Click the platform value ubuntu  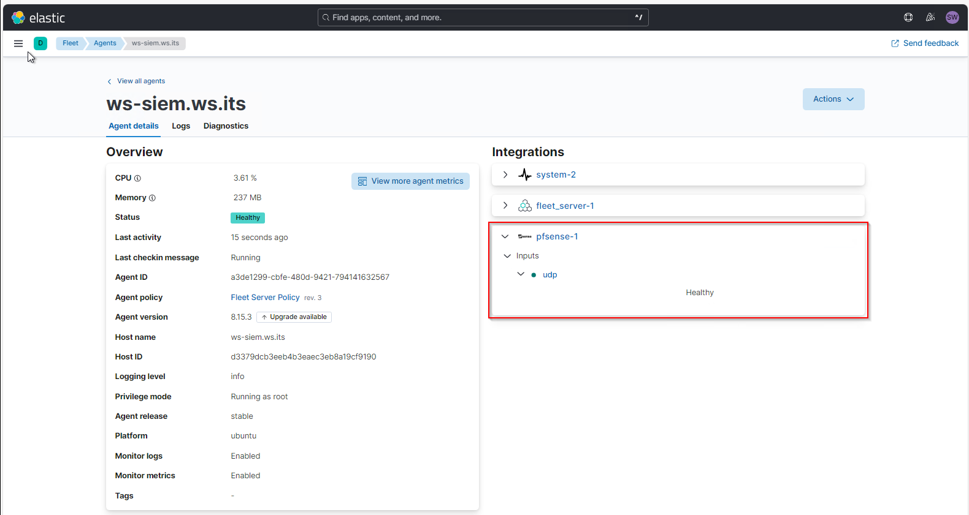pos(243,436)
